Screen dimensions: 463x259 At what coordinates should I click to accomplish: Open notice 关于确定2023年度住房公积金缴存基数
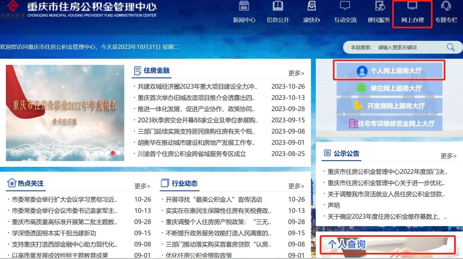387,217
